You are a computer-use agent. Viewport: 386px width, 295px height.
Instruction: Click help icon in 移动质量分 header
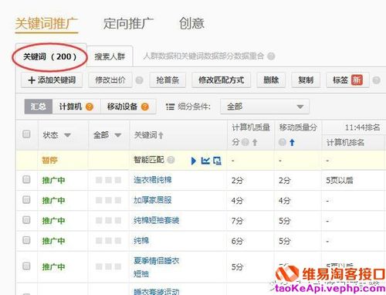click(283, 142)
